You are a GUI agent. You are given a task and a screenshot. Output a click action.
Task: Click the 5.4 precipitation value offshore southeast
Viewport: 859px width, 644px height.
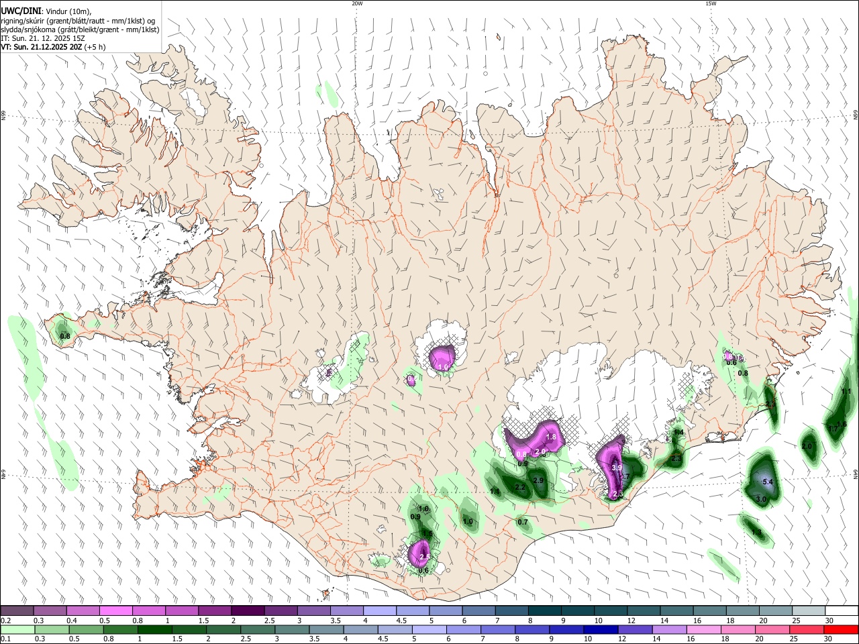pos(768,482)
